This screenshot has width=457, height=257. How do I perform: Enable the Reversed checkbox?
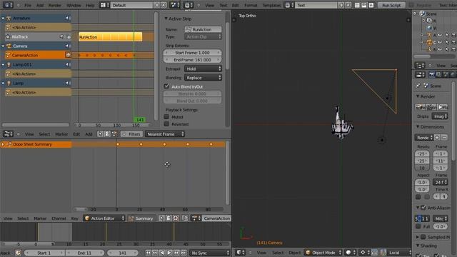166,124
